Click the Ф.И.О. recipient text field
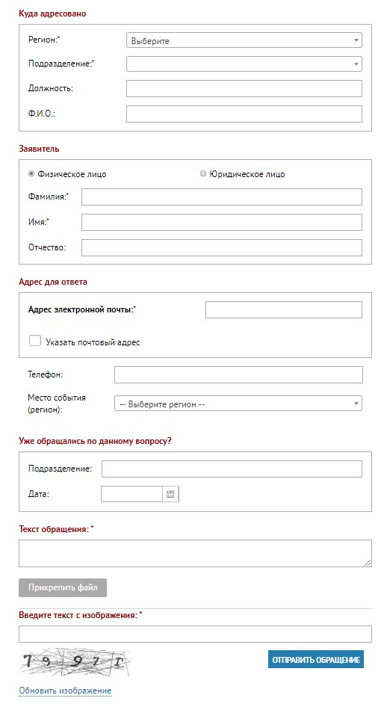The image size is (381, 707). click(244, 114)
